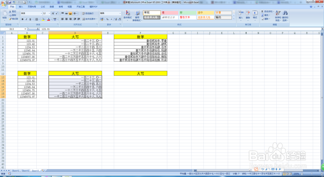The image size is (324, 177).
Task: Click AutoSum (自动求和)
Action: click(267, 12)
